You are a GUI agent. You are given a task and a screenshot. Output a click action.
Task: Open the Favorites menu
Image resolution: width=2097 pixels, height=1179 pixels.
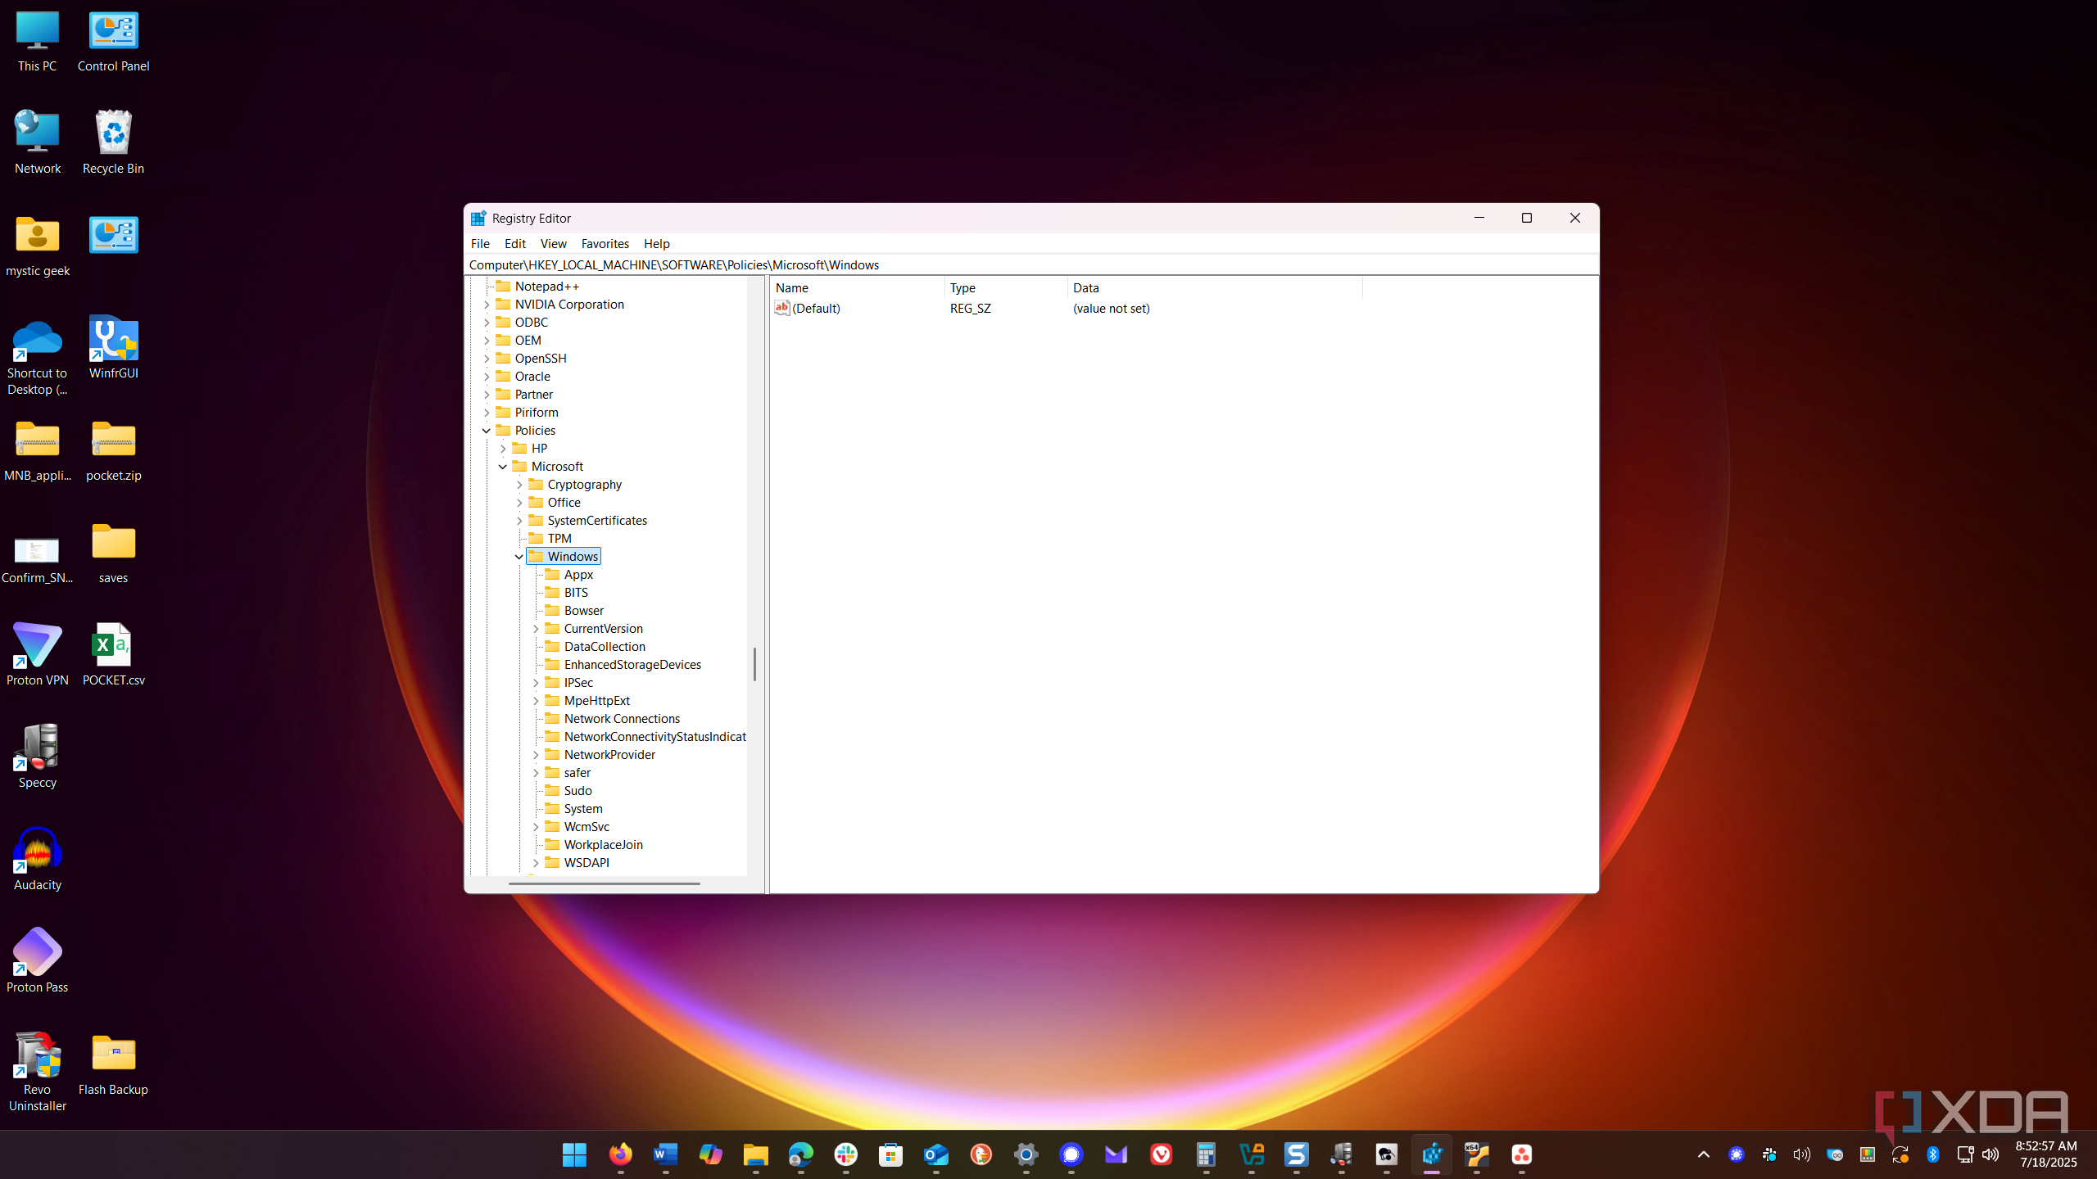pos(605,243)
